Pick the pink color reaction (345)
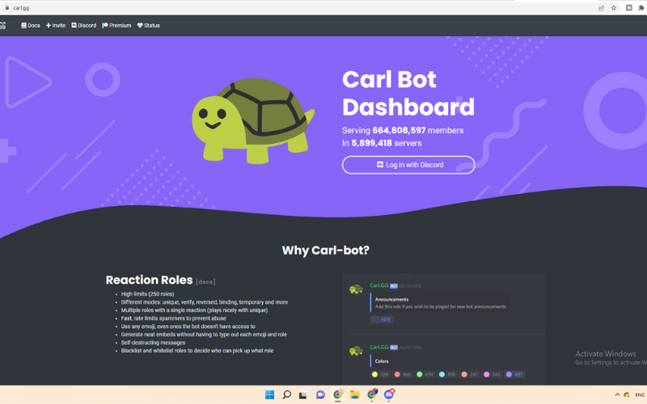 [x=492, y=374]
